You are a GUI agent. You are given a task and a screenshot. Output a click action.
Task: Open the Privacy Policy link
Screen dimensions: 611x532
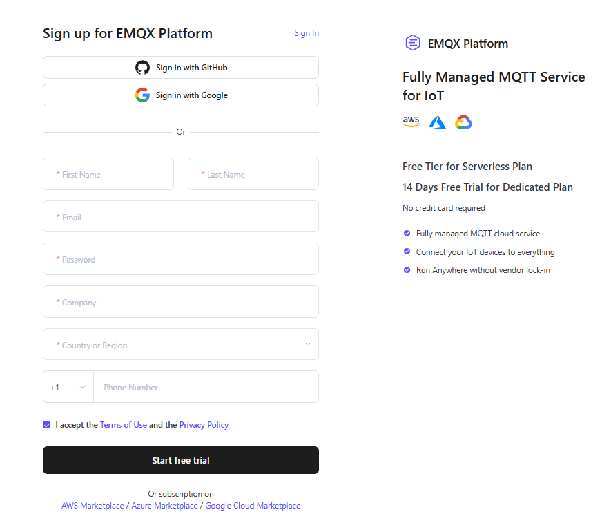click(x=204, y=425)
